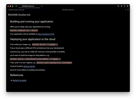The height and width of the screenshot is (100, 136).
Task: Click the 'If your cloud uses a different CPU' line
Action: pyautogui.click(x=37, y=48)
